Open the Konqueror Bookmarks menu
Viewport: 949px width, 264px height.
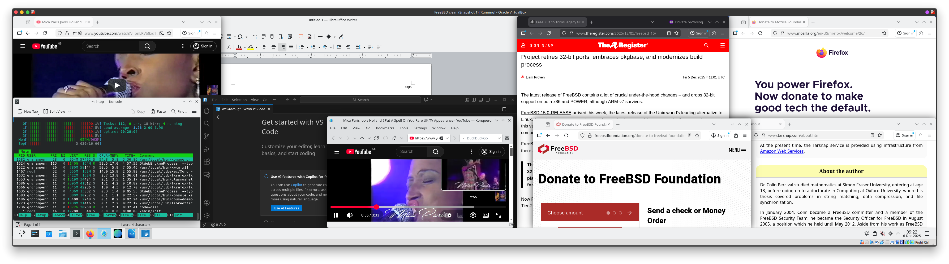385,128
